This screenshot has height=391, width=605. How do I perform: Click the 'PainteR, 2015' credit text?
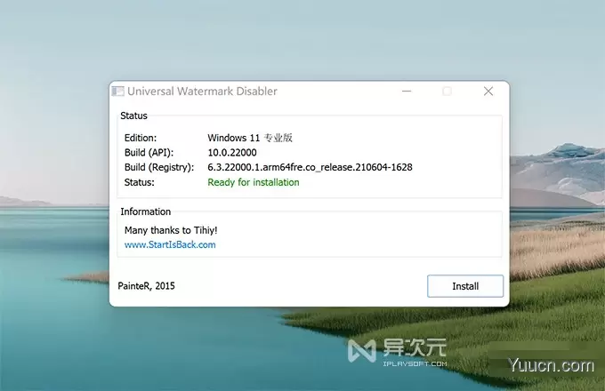tap(146, 286)
